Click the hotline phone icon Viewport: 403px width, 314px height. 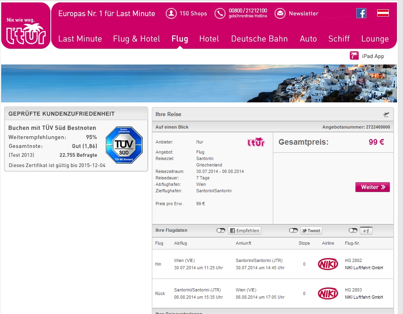click(x=220, y=13)
